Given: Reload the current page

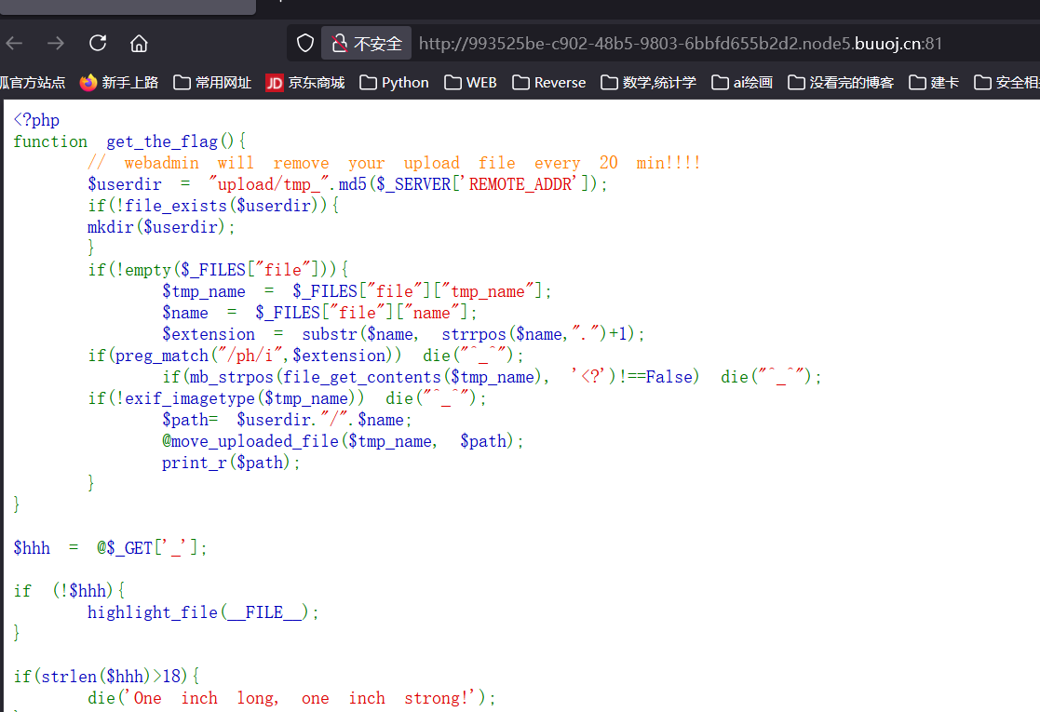Looking at the screenshot, I should click(x=98, y=43).
